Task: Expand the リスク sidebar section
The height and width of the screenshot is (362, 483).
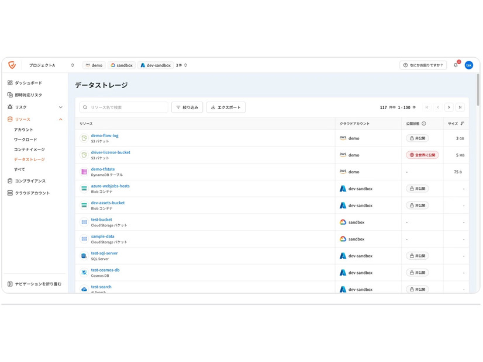Action: point(60,107)
